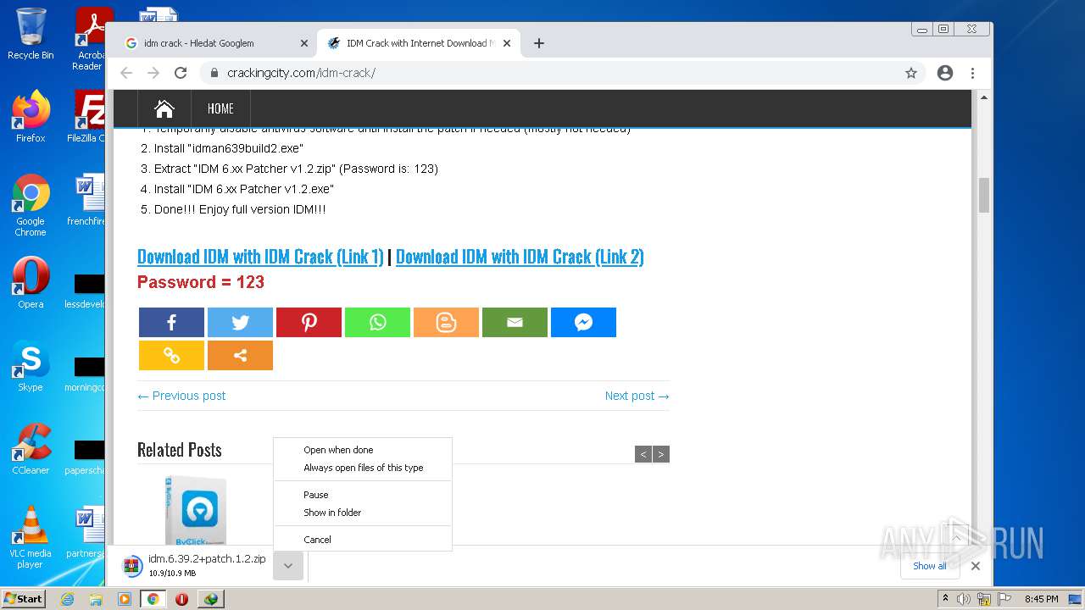Click the site Home house icon
The width and height of the screenshot is (1085, 610).
click(164, 108)
